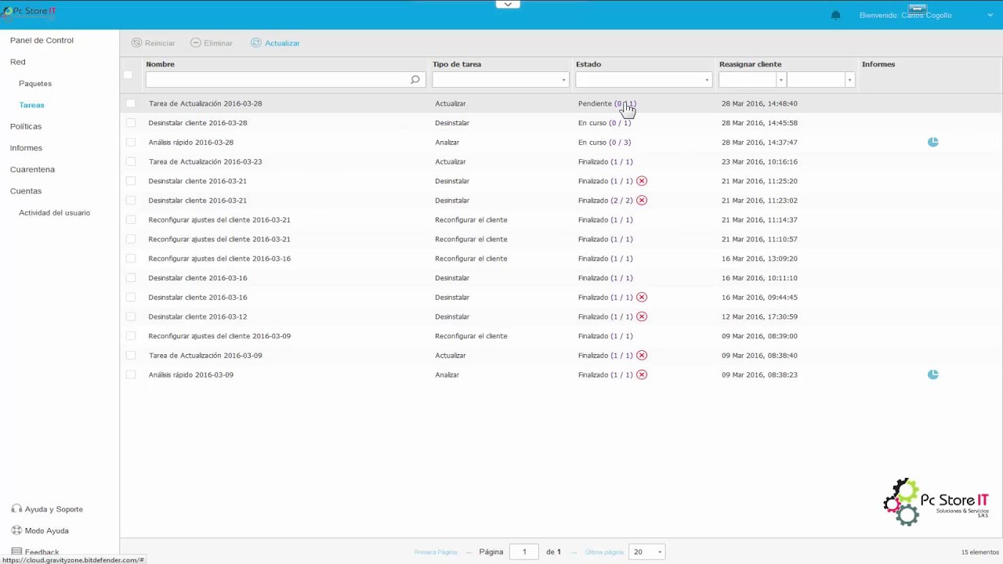Screen dimensions: 1003x564
Task: Expand the top header collapse chevron
Action: coord(508,4)
